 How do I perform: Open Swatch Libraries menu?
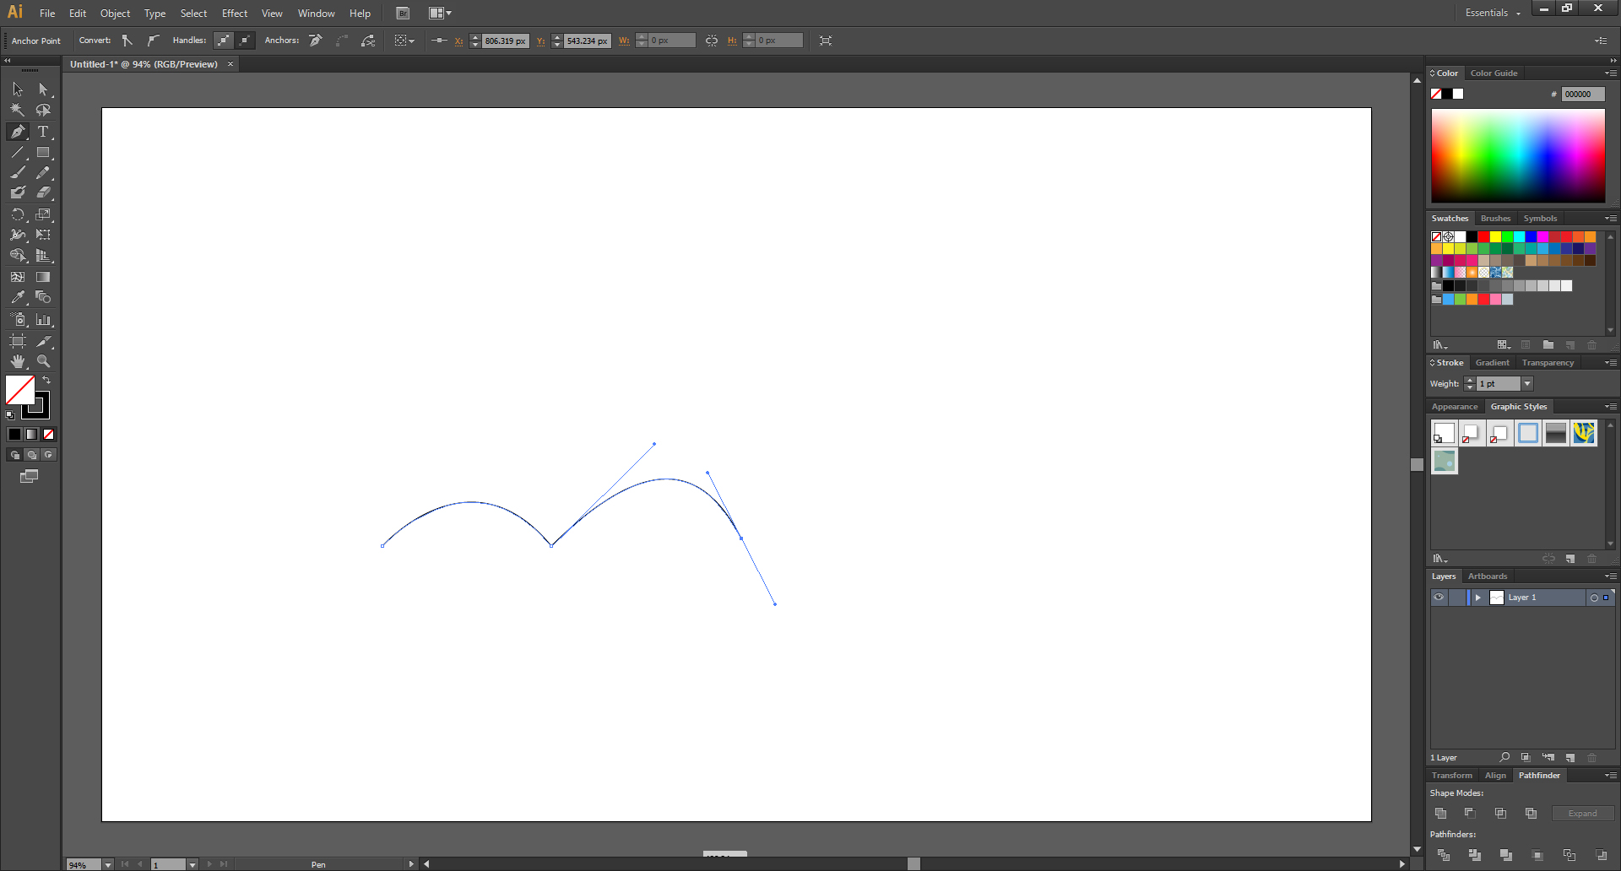coord(1440,345)
